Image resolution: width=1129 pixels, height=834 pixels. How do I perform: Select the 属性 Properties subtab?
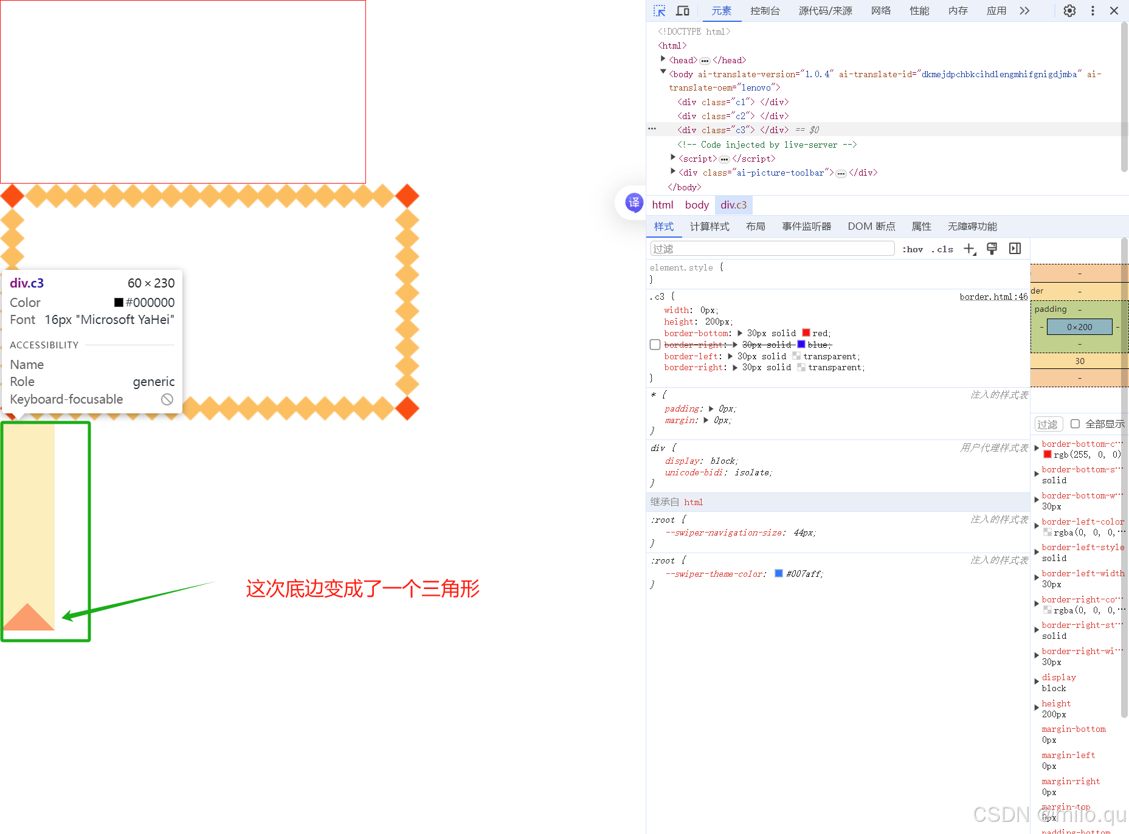(921, 227)
